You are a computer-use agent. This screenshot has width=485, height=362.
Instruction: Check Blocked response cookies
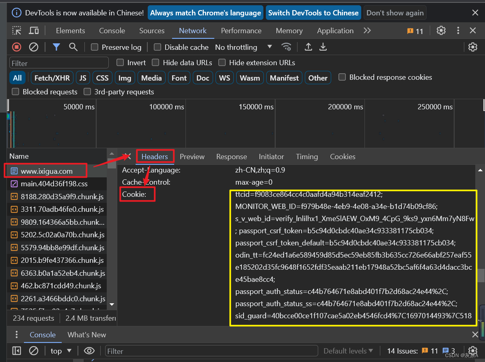coord(342,77)
